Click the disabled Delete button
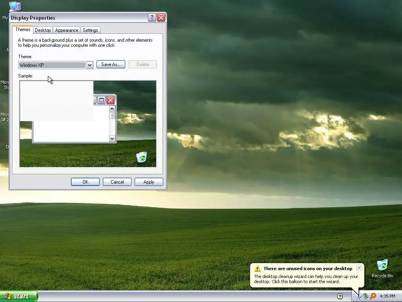This screenshot has height=302, width=402. tap(143, 64)
